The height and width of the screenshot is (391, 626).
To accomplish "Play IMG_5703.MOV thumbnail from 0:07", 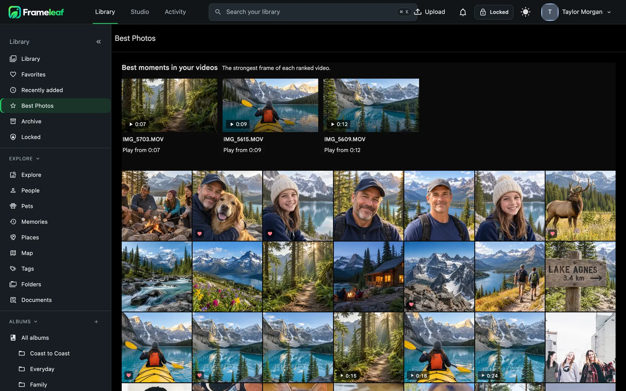I will (169, 105).
